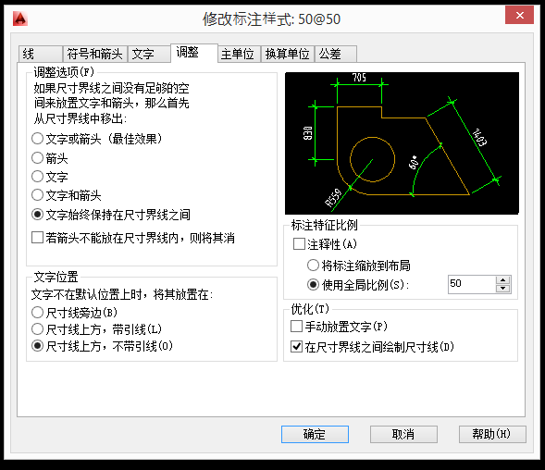Select 将标注缩放到布局 radio option
The image size is (545, 470).
pyautogui.click(x=359, y=266)
